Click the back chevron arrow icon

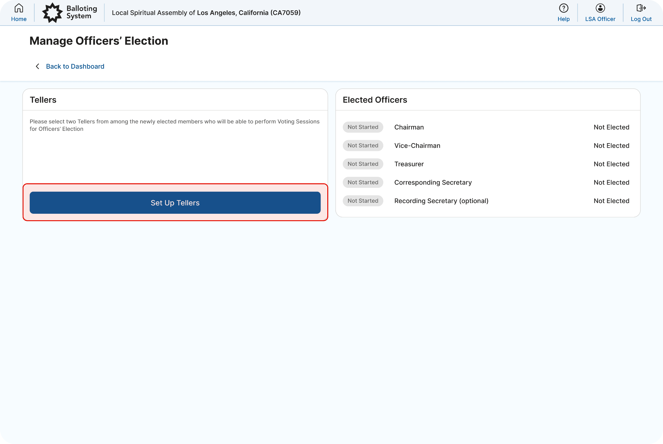tap(38, 66)
